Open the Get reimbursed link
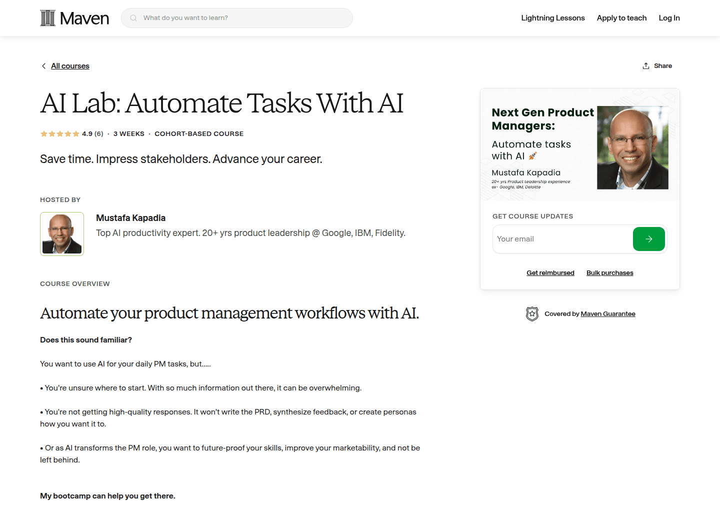Viewport: 720px width, 512px height. 550,272
